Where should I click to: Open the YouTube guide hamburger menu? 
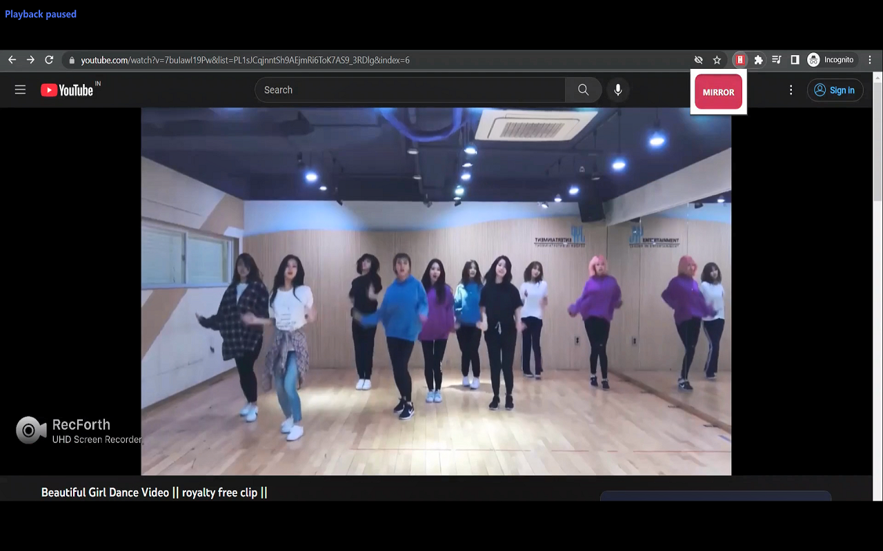[x=20, y=90]
